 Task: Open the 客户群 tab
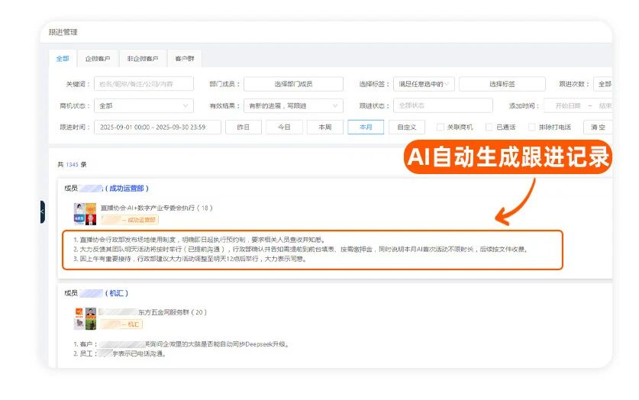pos(184,59)
